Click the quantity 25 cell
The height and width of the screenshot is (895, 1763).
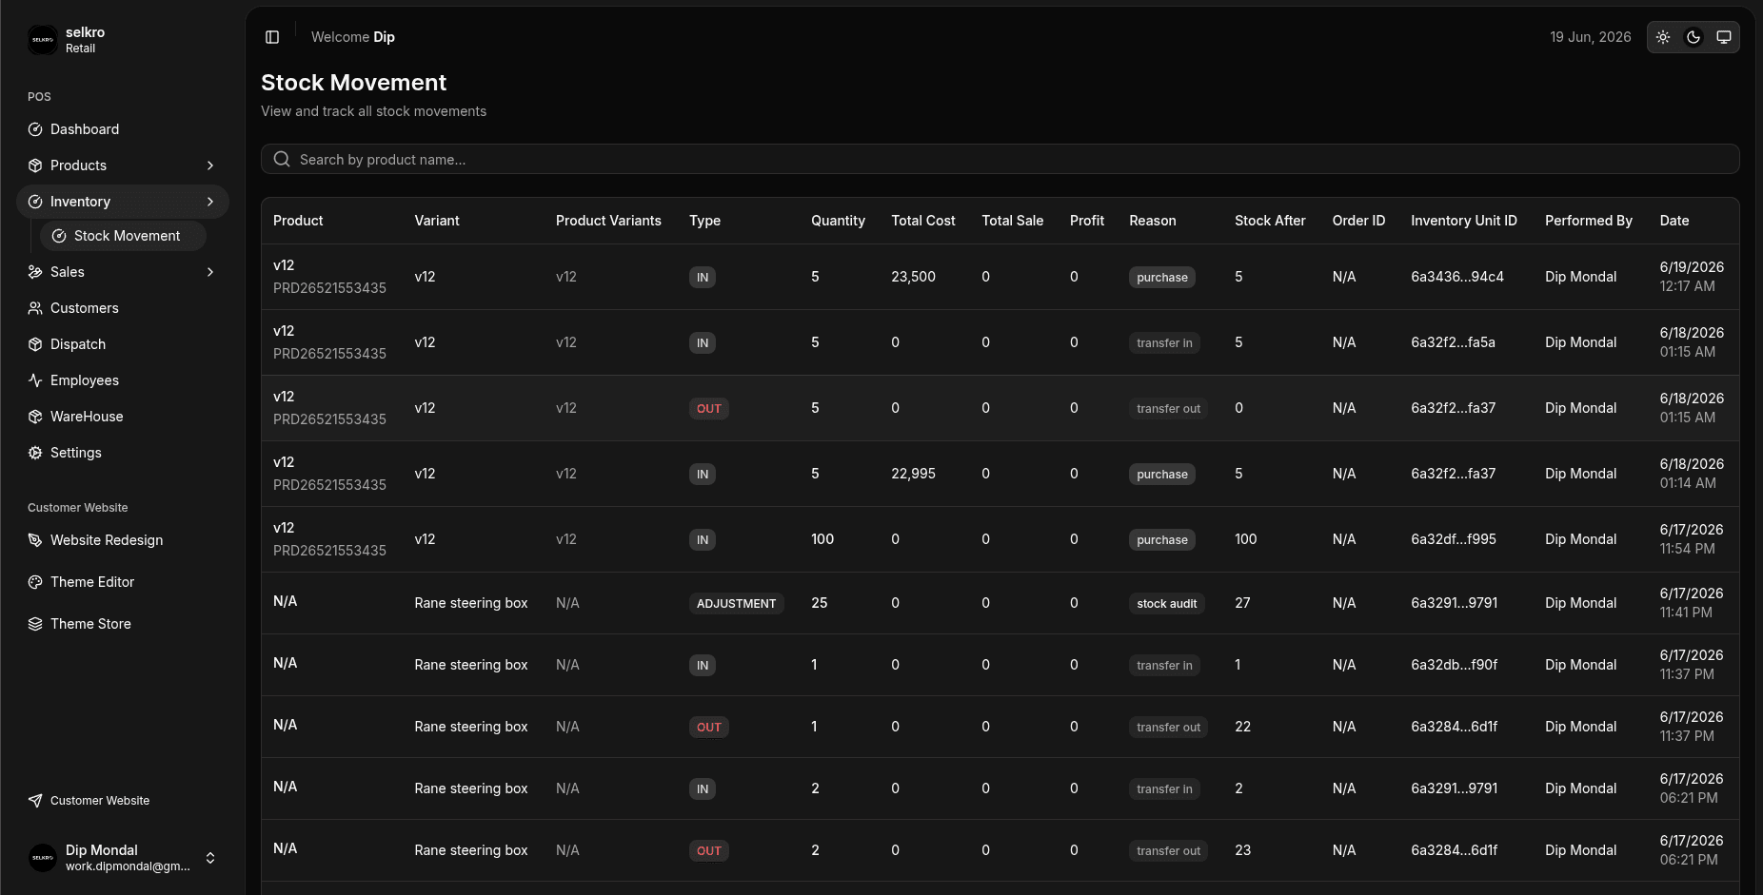[x=820, y=603]
